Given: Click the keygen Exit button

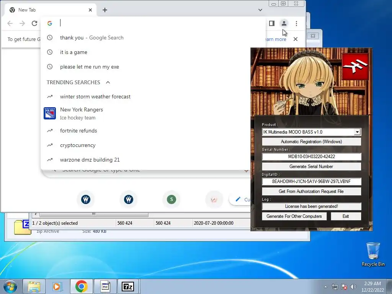Looking at the screenshot, I should [346, 216].
